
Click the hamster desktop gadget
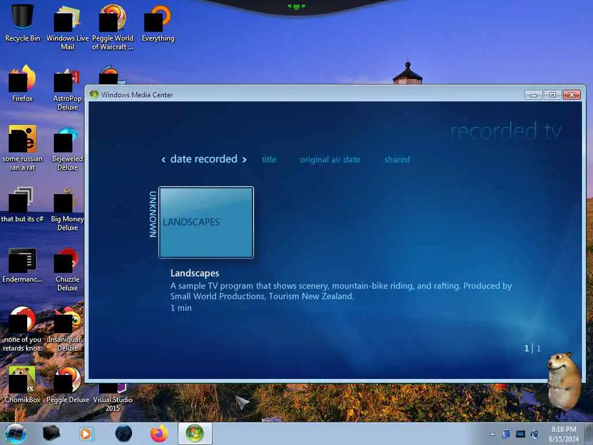(564, 381)
